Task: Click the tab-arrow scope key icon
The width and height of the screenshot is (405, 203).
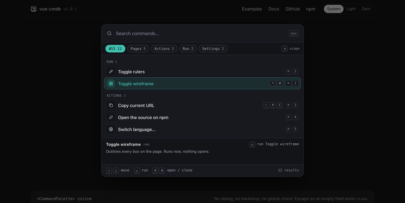Action: pos(284,49)
